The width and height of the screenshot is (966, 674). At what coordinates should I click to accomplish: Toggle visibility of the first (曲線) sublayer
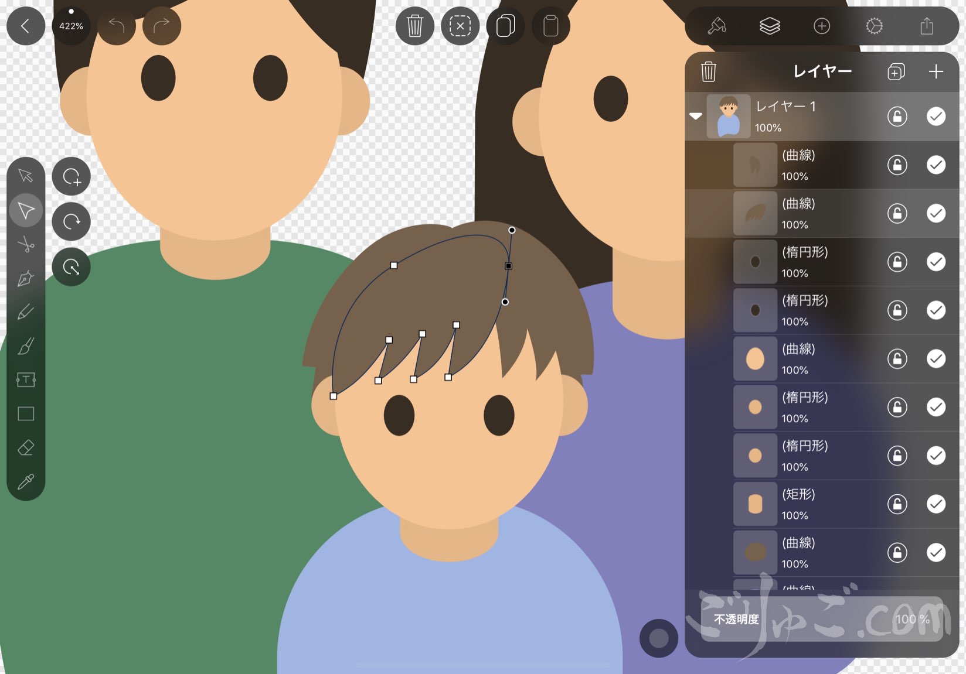coord(936,165)
